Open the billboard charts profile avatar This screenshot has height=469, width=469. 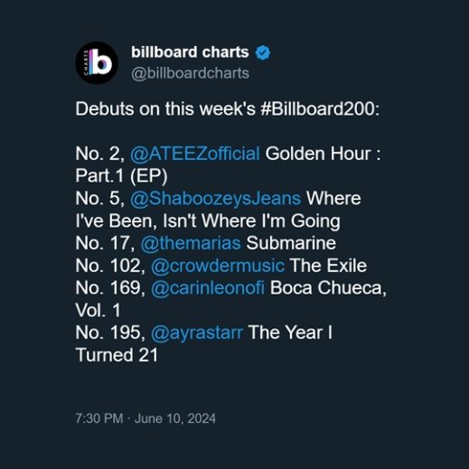(x=97, y=62)
